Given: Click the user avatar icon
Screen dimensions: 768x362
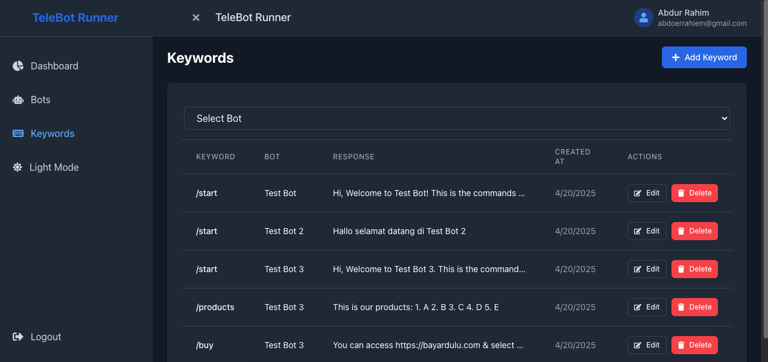Looking at the screenshot, I should point(644,17).
